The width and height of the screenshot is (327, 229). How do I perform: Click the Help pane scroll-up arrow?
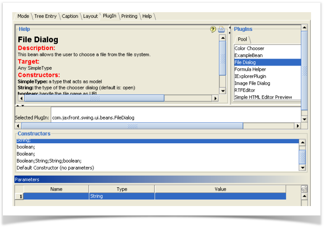click(223, 38)
